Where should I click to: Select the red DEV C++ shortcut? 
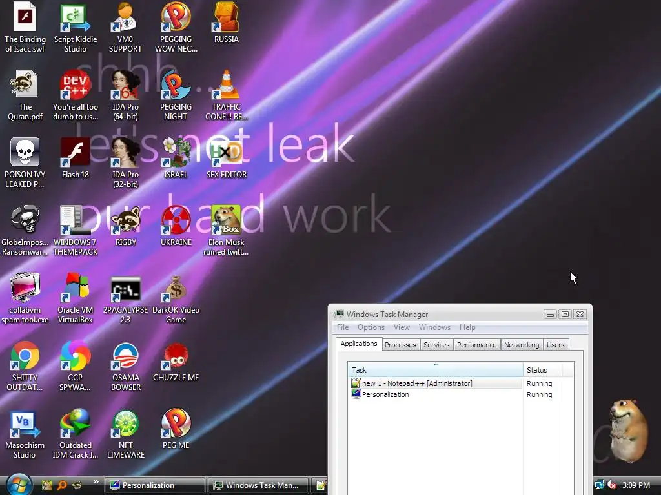(75, 95)
